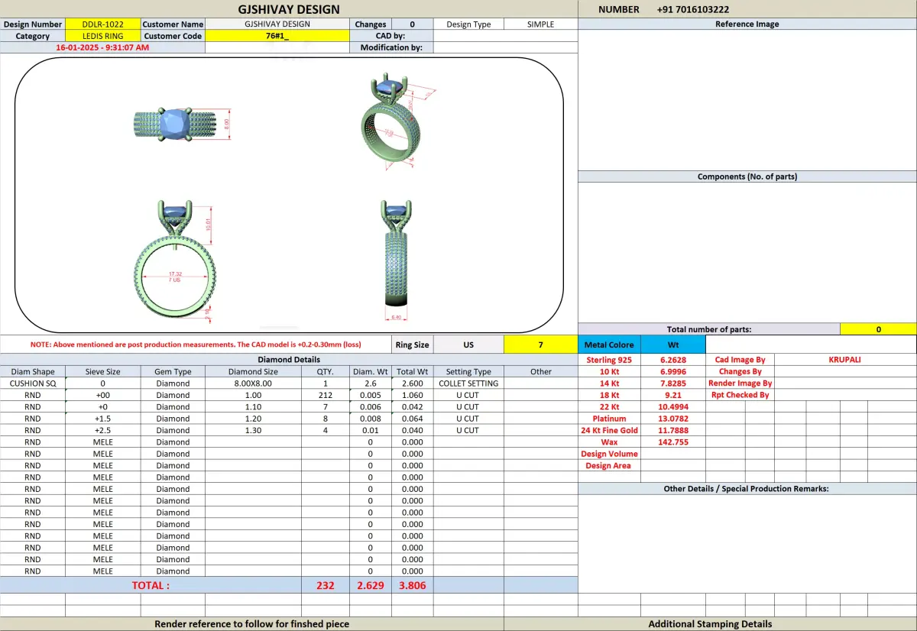Click the Cad Image By label
This screenshot has width=917, height=631.
tap(740, 359)
